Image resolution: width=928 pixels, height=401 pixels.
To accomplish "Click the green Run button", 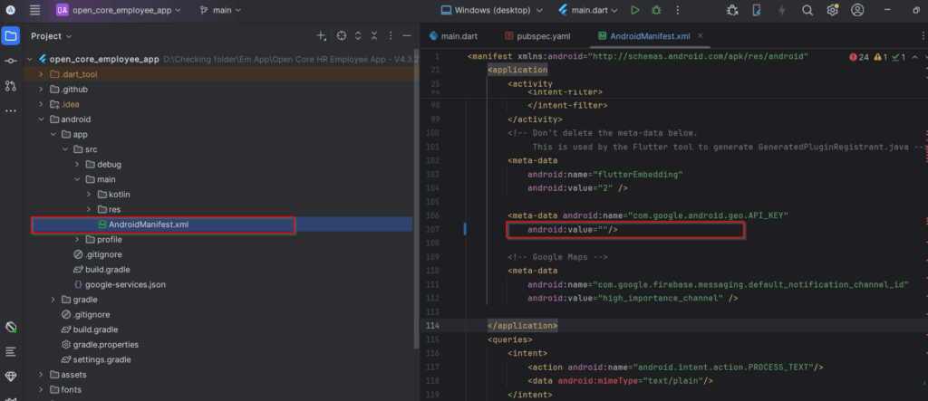I will 634,10.
